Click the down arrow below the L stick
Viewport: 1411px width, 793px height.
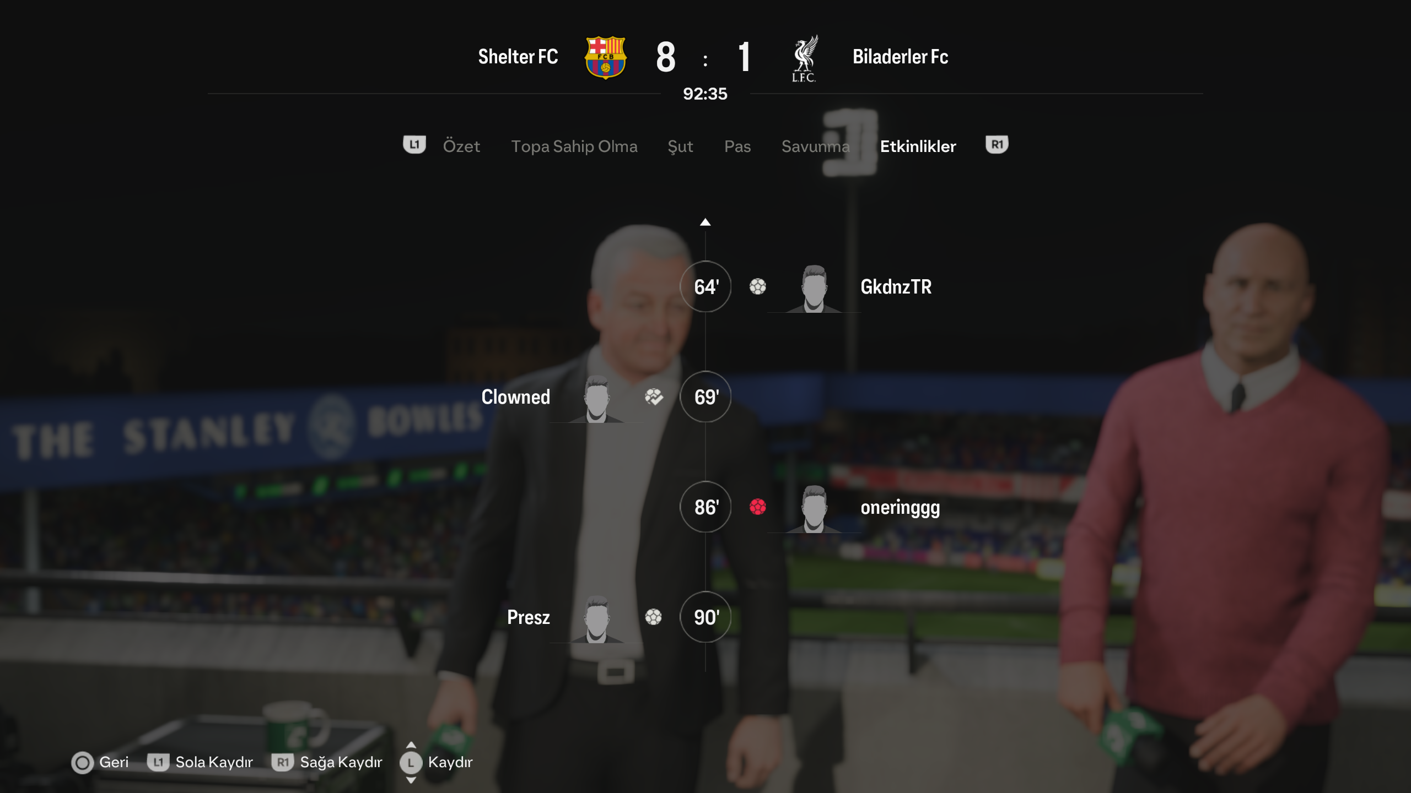pyautogui.click(x=411, y=780)
